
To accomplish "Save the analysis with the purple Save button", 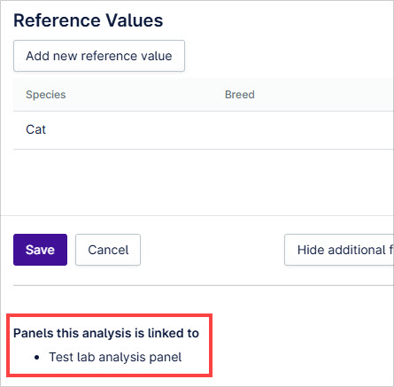I will coord(40,250).
